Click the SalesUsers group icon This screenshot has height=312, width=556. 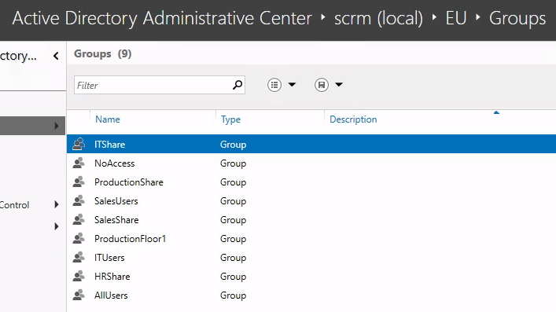pos(79,200)
